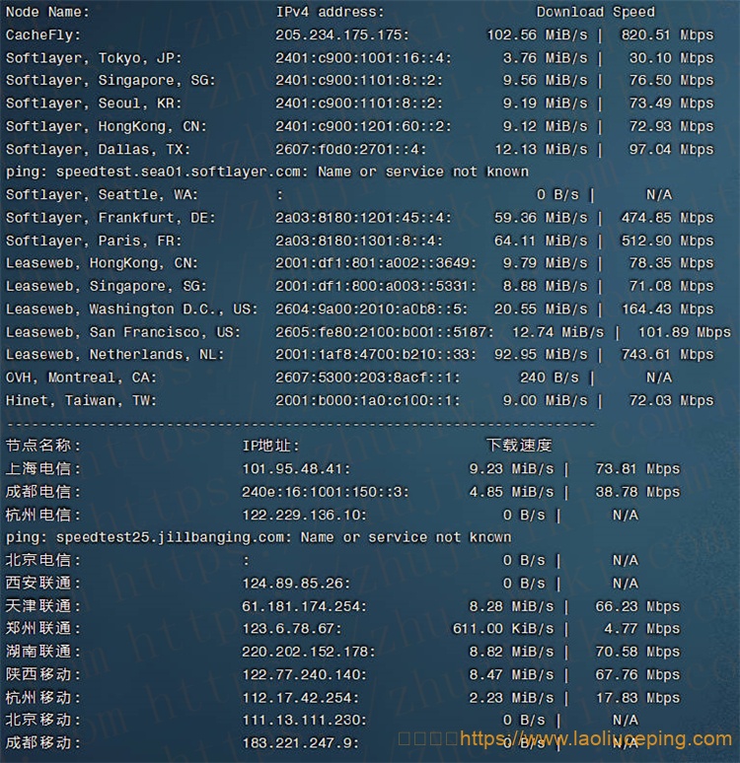740x763 pixels.
Task: Select 'Leaseweb, Washington D.C., US:' node name
Action: pos(131,310)
